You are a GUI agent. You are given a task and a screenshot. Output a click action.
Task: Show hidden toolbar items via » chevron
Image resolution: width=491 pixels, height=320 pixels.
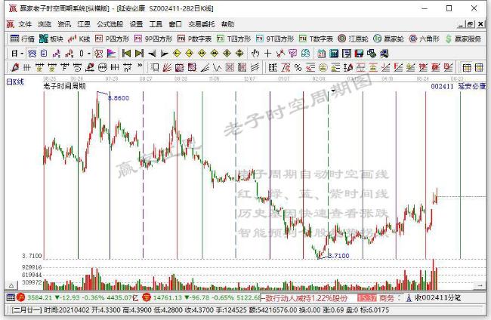click(x=140, y=66)
